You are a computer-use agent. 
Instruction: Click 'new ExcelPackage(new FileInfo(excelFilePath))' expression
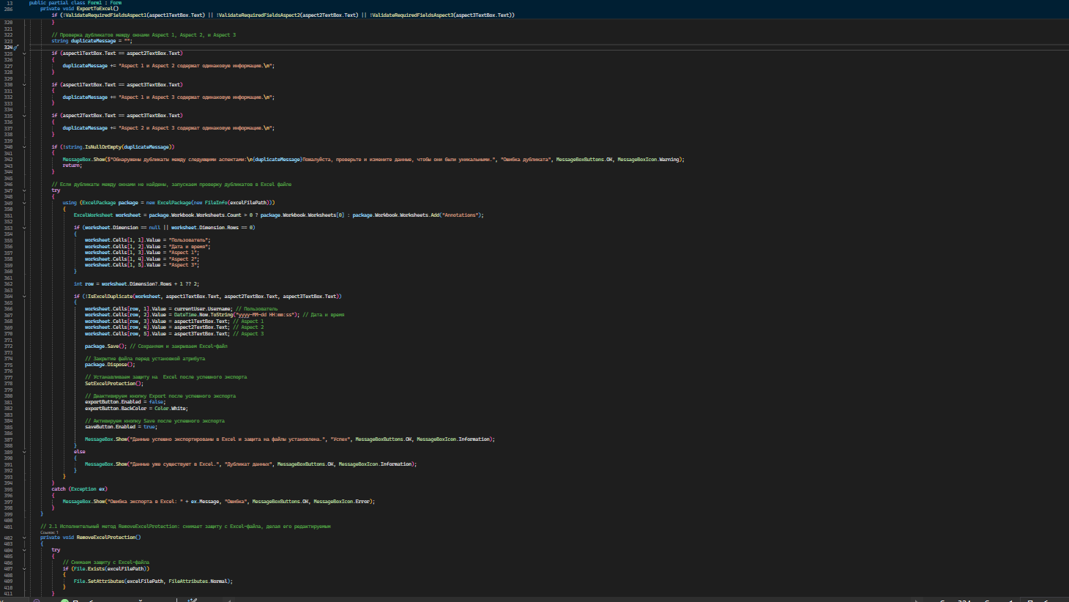coord(209,203)
